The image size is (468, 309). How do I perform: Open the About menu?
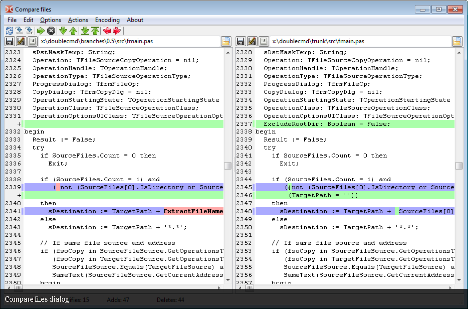pos(135,20)
